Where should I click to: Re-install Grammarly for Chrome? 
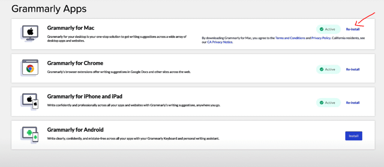(x=352, y=69)
